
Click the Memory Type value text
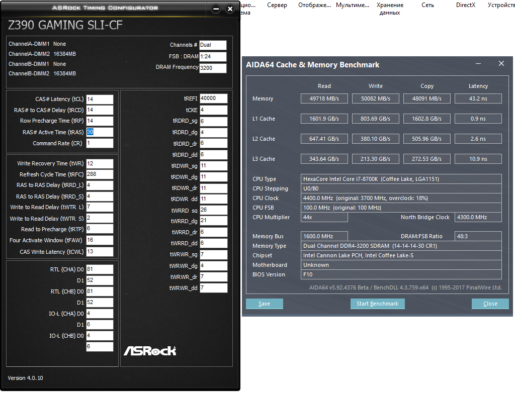[x=401, y=246]
